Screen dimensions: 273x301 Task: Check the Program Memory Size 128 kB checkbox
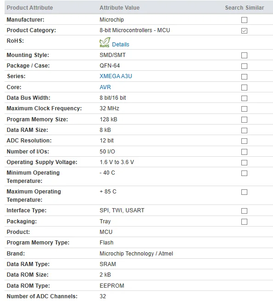(244, 120)
